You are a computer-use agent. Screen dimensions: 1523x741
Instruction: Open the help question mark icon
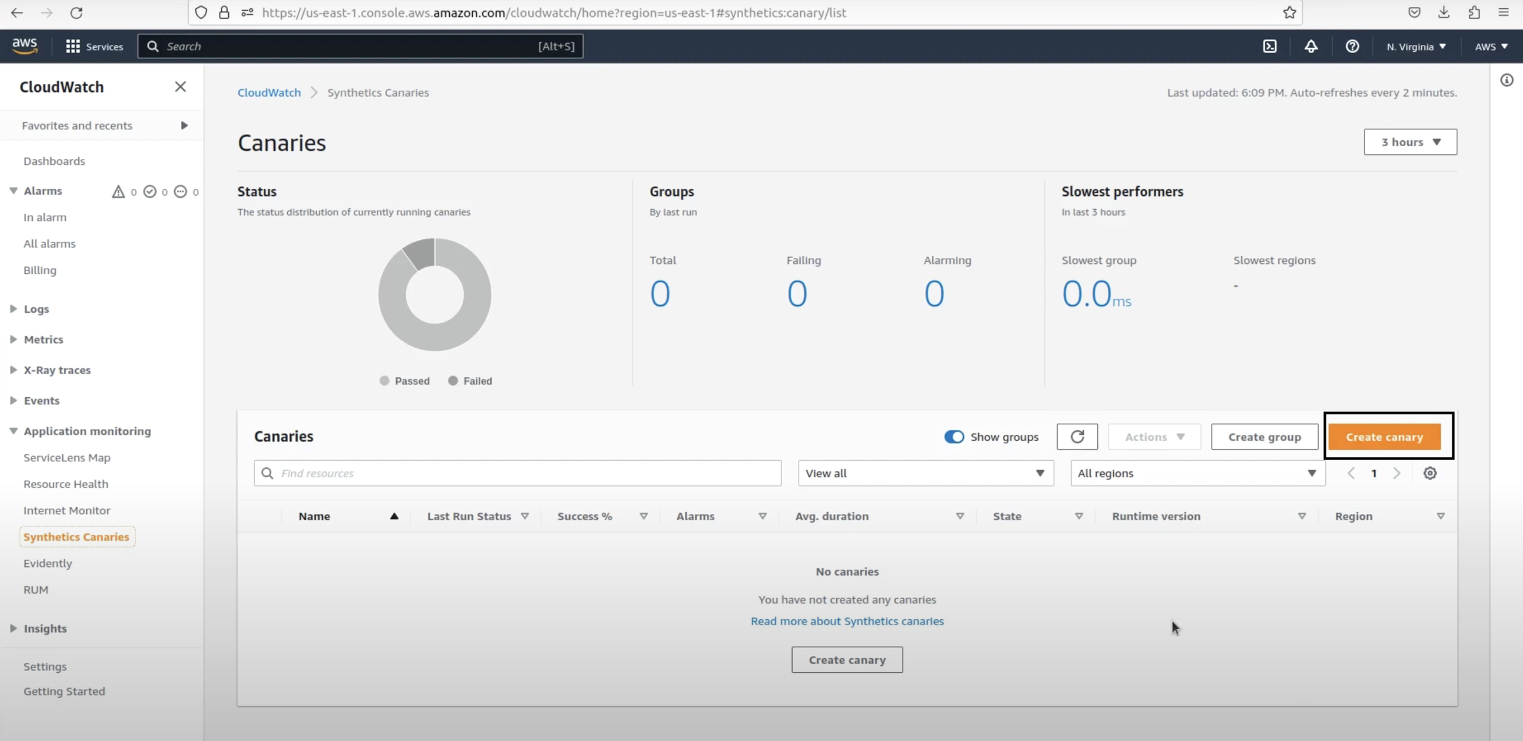1352,46
